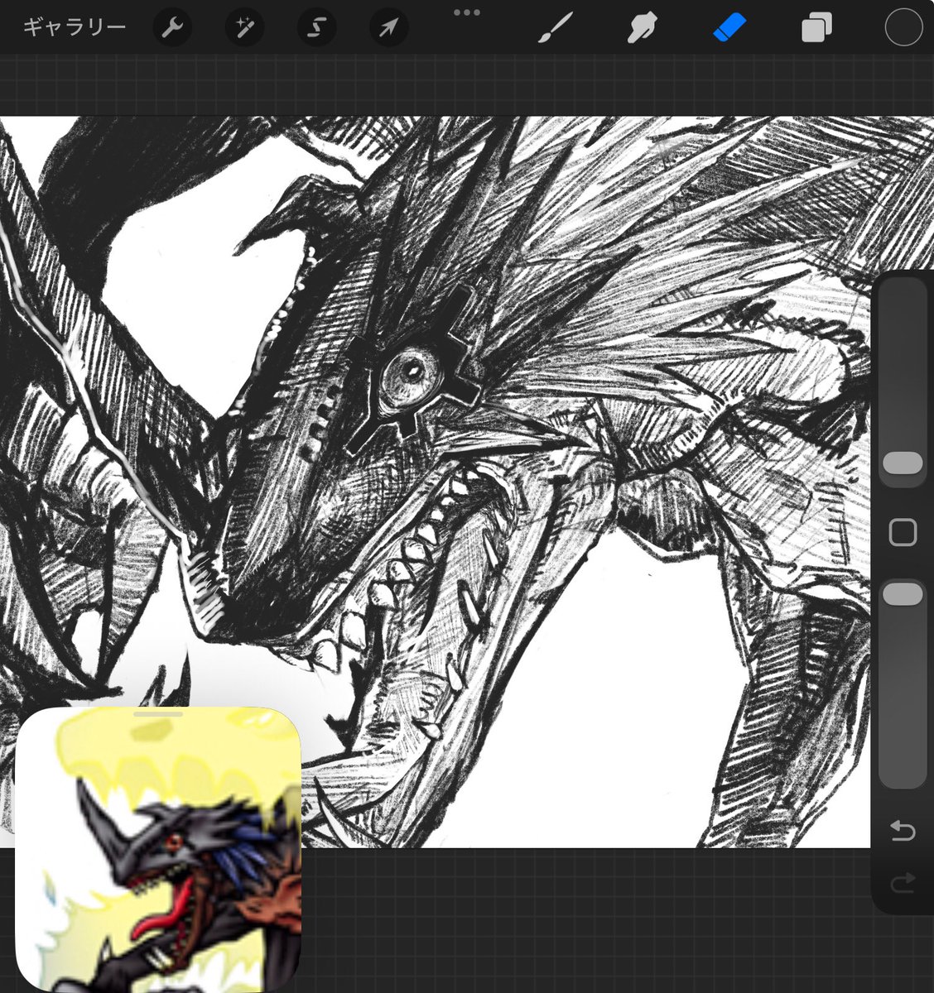Select the Smudge finger tool

pos(643,28)
